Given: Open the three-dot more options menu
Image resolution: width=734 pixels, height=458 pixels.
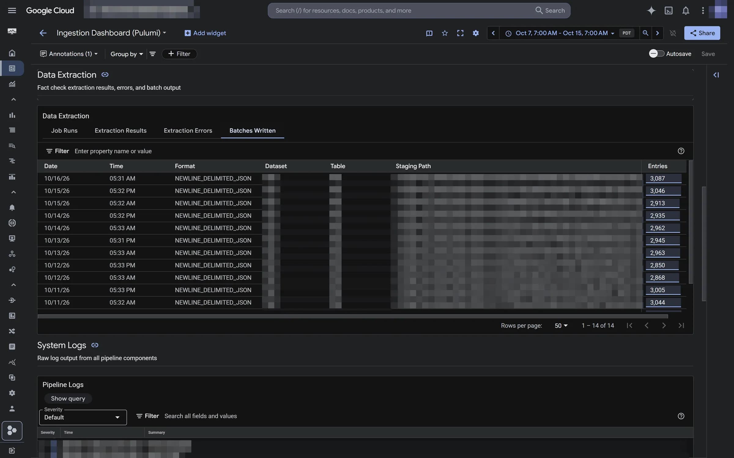Looking at the screenshot, I should tap(703, 10).
